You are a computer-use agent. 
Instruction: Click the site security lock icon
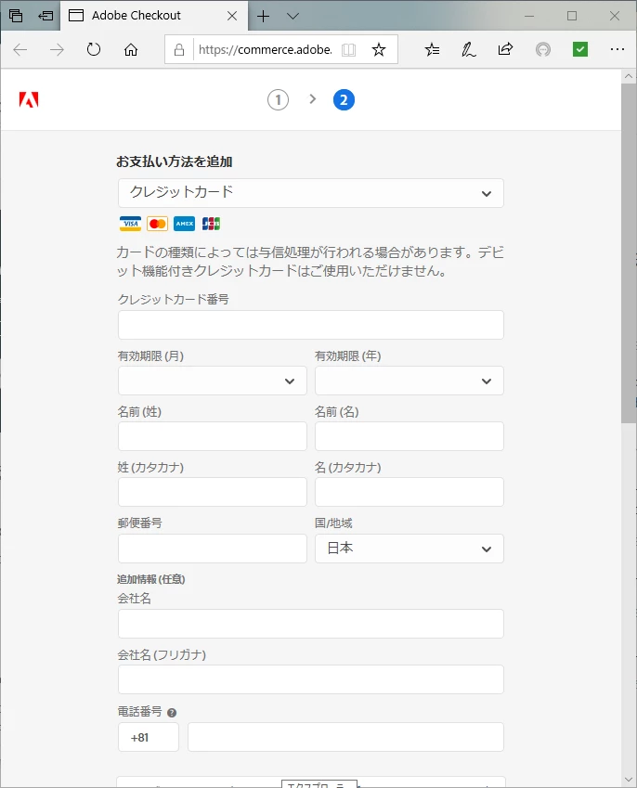click(179, 49)
